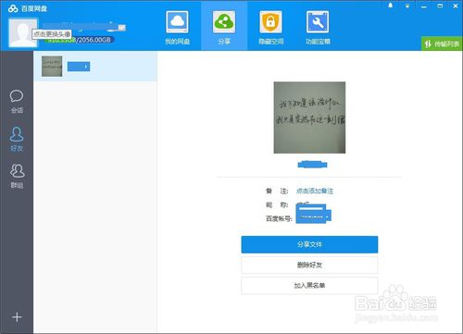The width and height of the screenshot is (463, 334).
Task: Click the storage usage bar showing 2056.00GB
Action: [80, 40]
